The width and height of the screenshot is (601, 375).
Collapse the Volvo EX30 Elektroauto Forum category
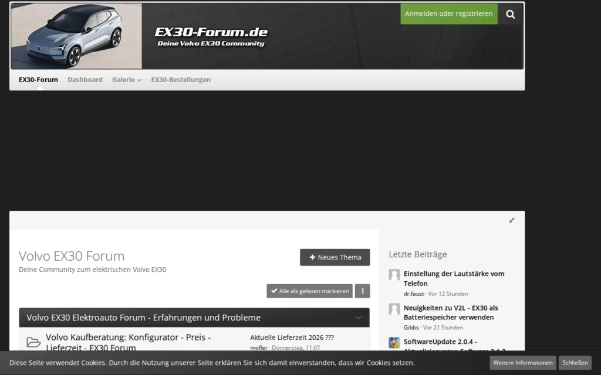[x=358, y=318]
